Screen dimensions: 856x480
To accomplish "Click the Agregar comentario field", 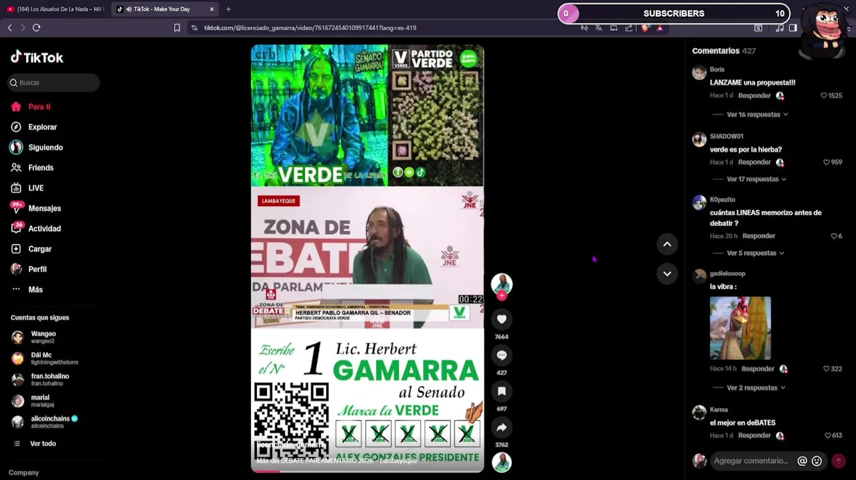I will click(x=751, y=461).
